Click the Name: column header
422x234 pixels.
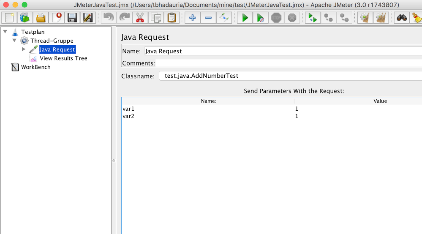click(208, 101)
